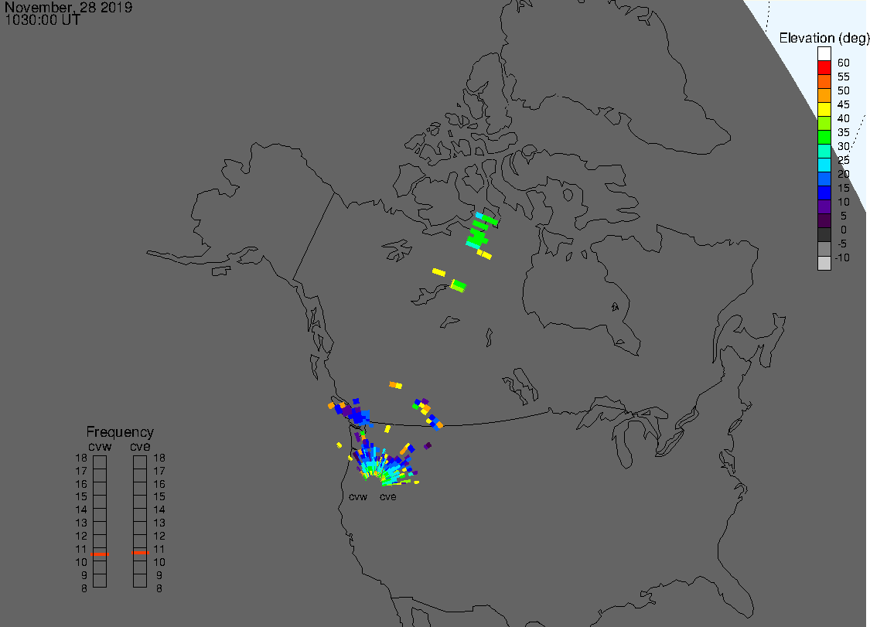The height and width of the screenshot is (627, 870).
Task: Pick the cyan swatch between 25 and 20
Action: [824, 165]
